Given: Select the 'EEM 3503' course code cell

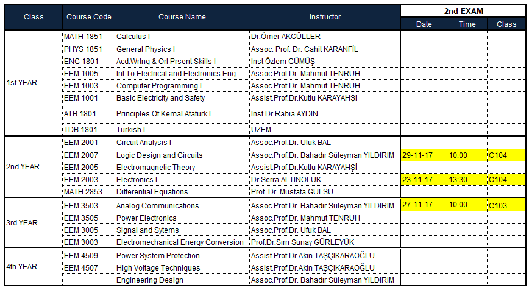Looking at the screenshot, I should click(x=88, y=206).
